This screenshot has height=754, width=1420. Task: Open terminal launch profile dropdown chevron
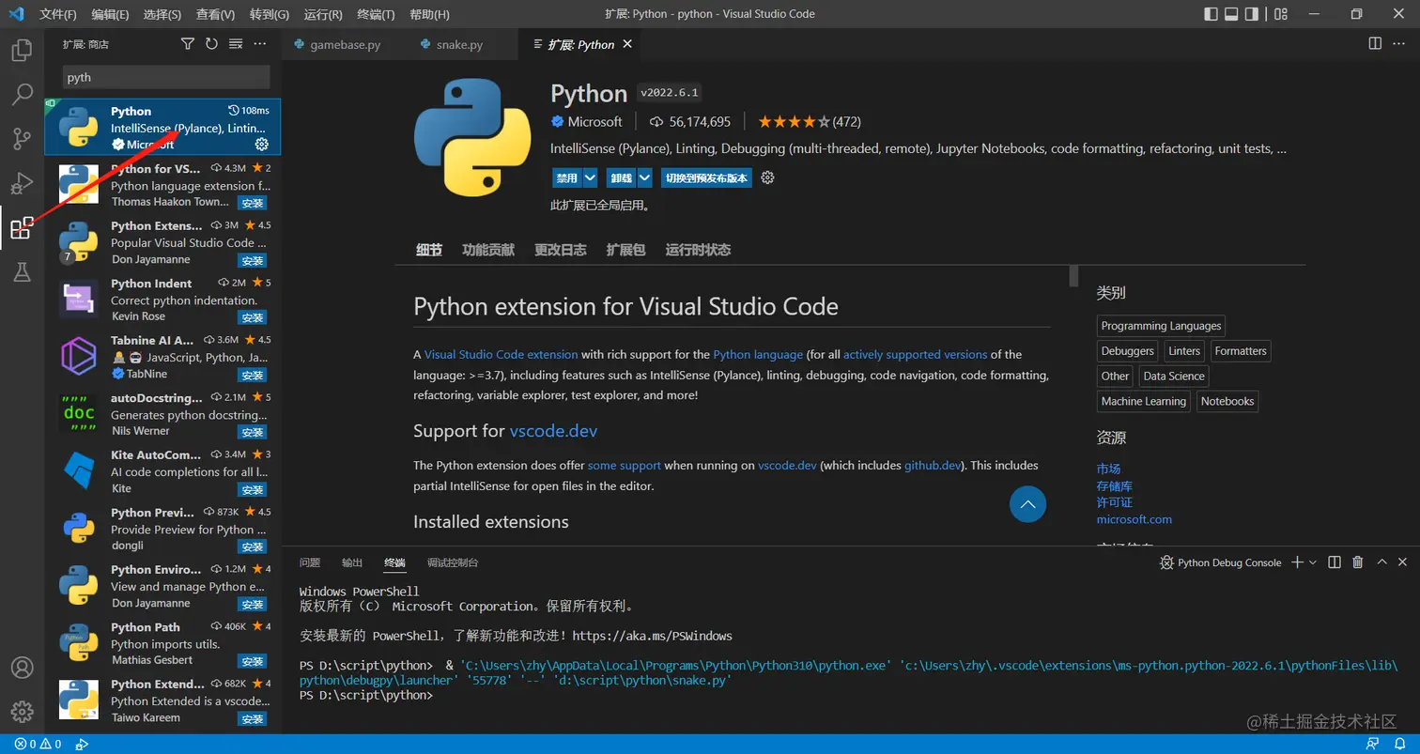[1313, 562]
